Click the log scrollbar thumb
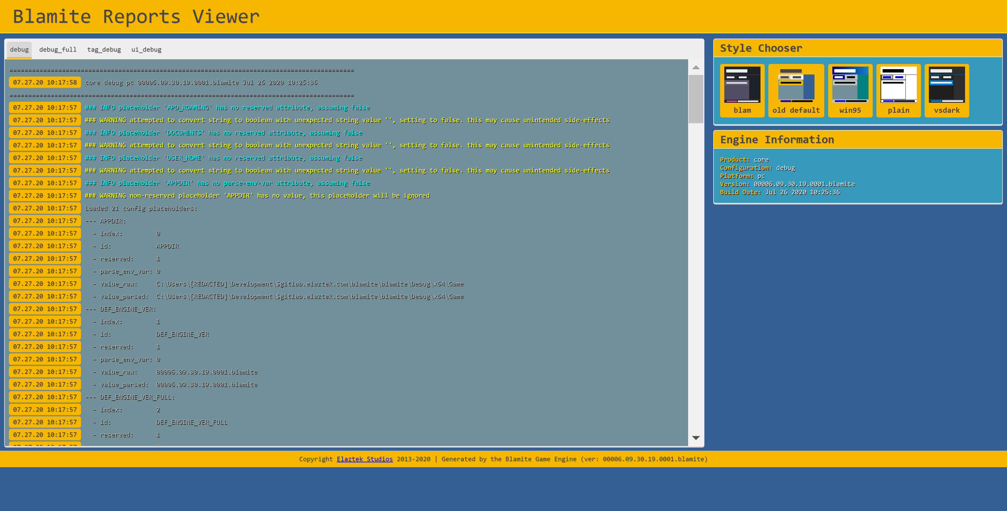 pyautogui.click(x=696, y=99)
